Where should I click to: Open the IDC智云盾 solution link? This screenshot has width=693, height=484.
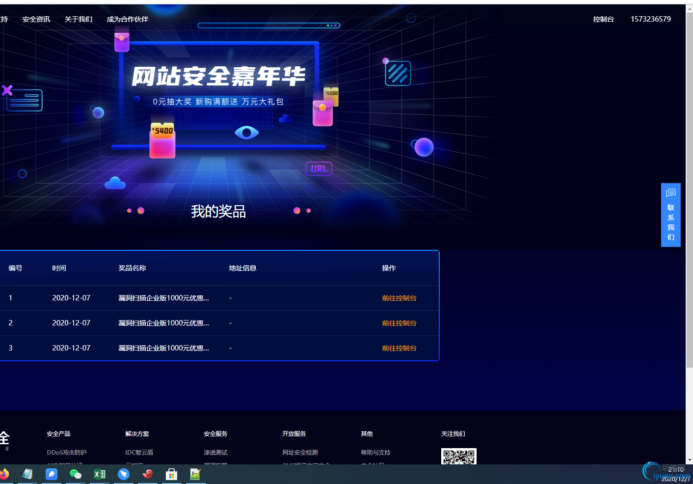[x=140, y=452]
